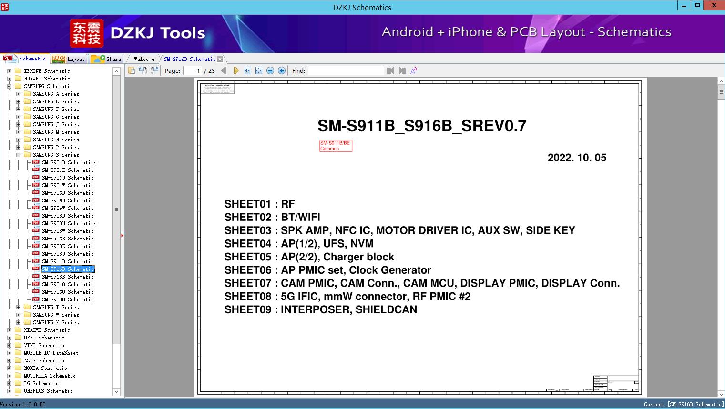Click find next icon
The height and width of the screenshot is (409, 725).
(x=402, y=70)
